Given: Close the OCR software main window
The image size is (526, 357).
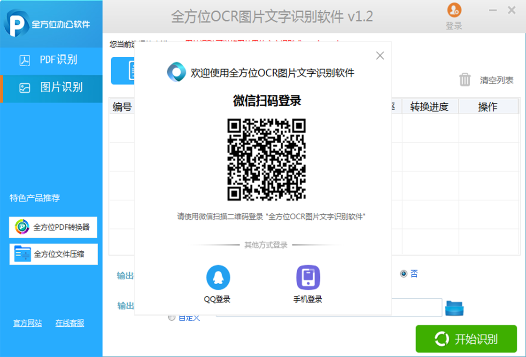Looking at the screenshot, I should [x=511, y=10].
